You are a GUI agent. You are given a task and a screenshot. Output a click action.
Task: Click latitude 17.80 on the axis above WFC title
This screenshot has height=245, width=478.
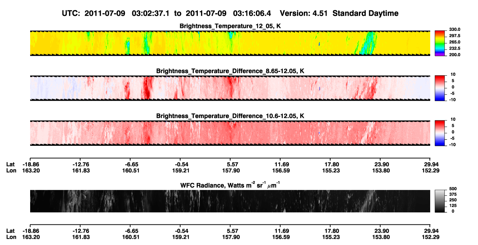point(331,164)
